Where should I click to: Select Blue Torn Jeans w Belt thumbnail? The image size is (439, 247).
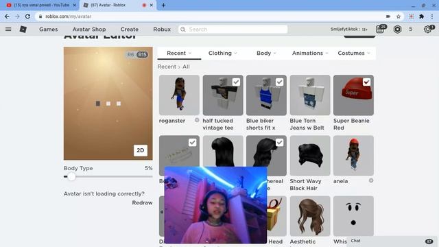point(310,95)
